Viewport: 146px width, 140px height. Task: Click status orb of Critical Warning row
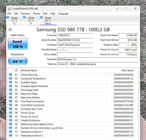(x=11, y=75)
